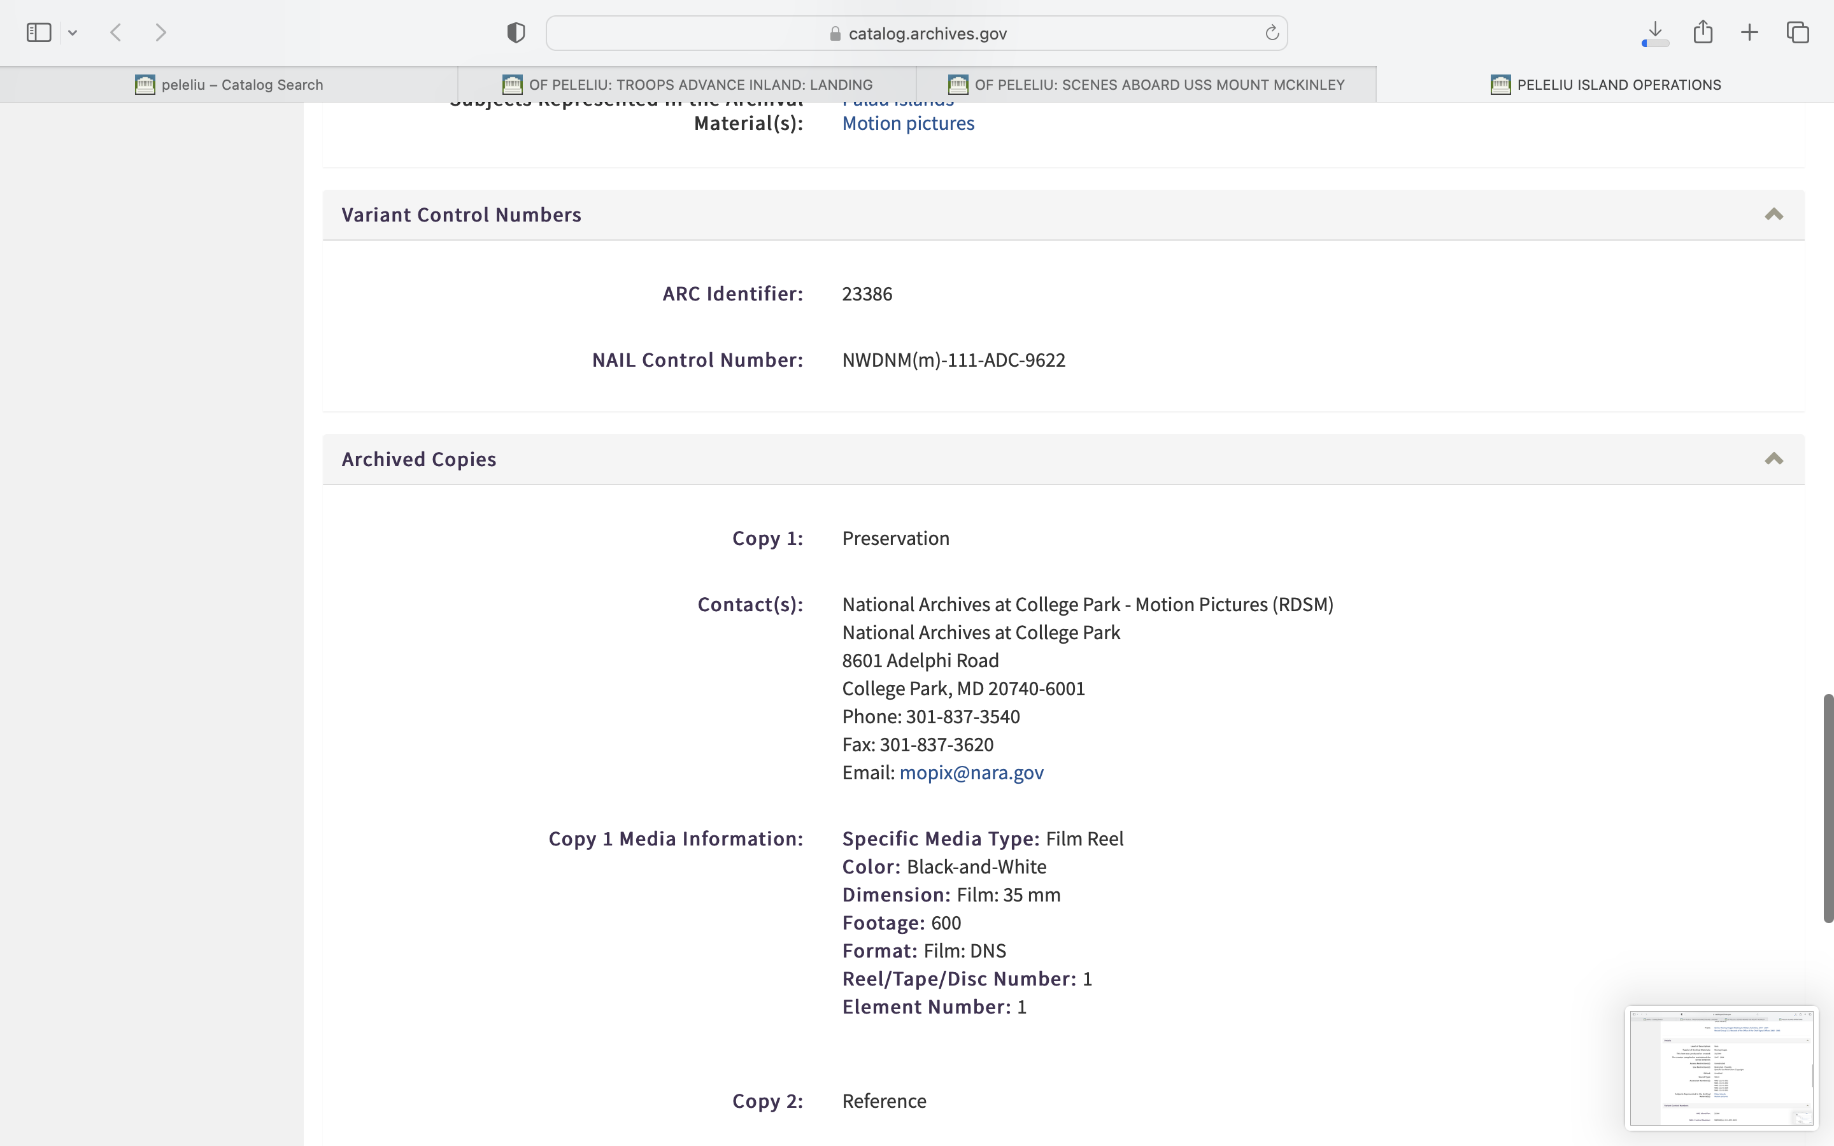Open the Motion pictures subject link
Screen dimensions: 1834x1146
pyautogui.click(x=908, y=123)
